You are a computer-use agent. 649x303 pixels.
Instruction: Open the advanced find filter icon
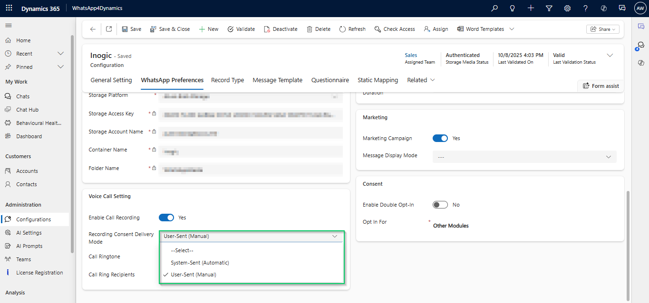pyautogui.click(x=549, y=8)
